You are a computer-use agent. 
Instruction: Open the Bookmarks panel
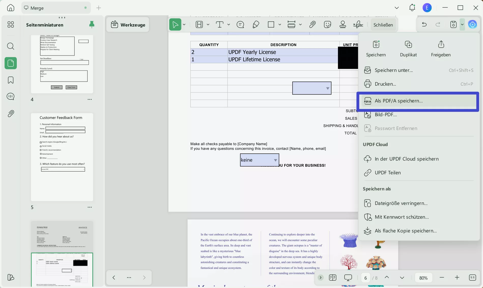click(10, 80)
